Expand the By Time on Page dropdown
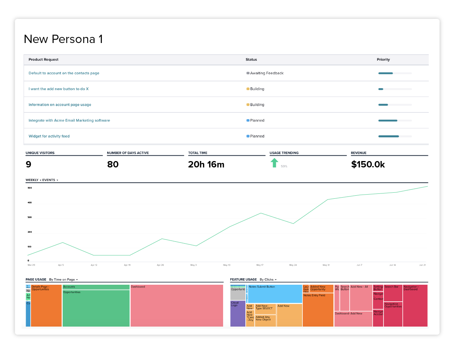This screenshot has width=453, height=356. click(63, 279)
